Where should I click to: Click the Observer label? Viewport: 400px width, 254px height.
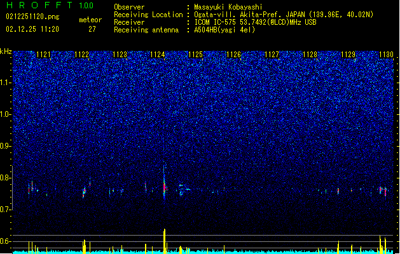(129, 7)
